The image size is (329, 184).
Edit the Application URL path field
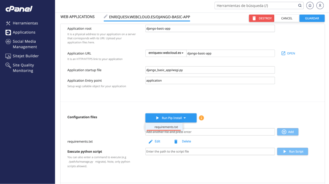tap(231, 53)
